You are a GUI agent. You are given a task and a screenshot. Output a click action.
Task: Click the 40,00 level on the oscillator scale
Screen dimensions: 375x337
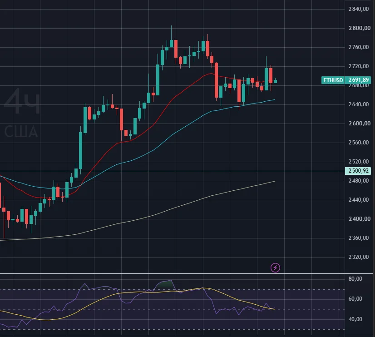click(355, 319)
